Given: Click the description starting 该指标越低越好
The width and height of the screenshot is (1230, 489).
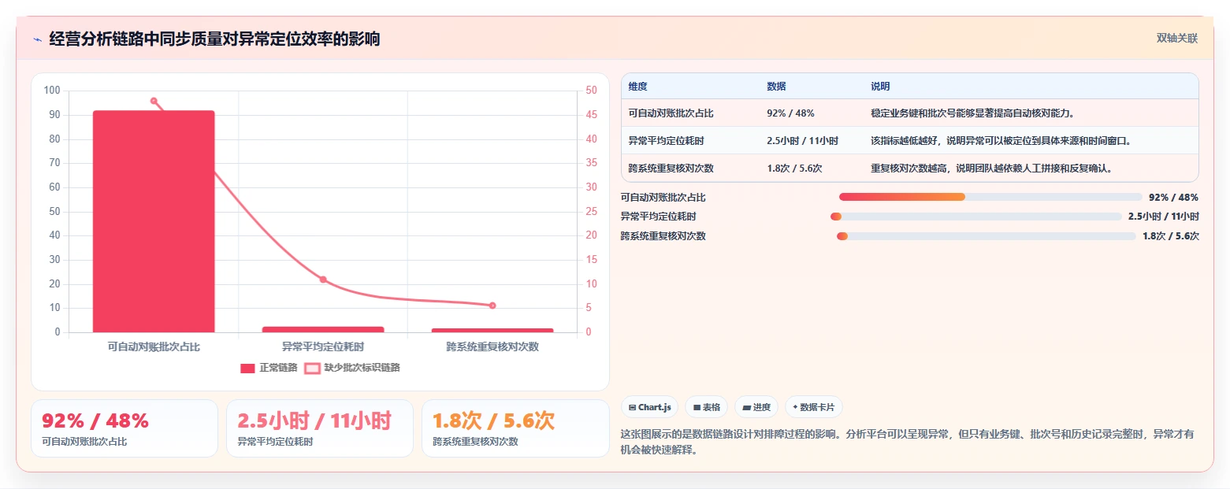Looking at the screenshot, I should click(1001, 141).
